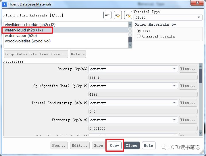Click View button beside Density
Image resolution: width=206 pixels, height=156 pixels.
(x=188, y=69)
